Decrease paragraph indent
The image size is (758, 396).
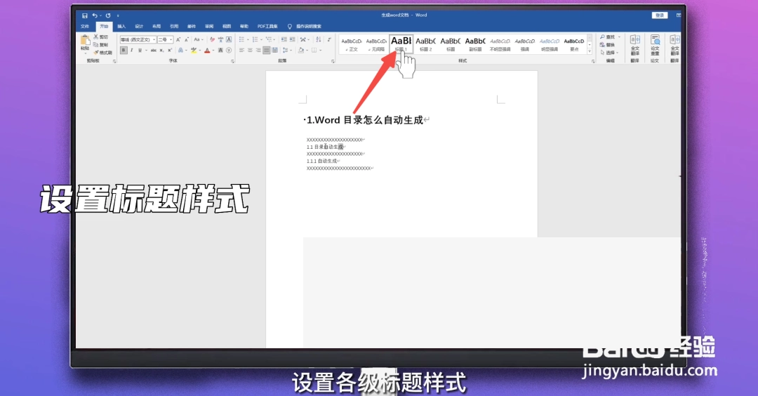[x=284, y=39]
